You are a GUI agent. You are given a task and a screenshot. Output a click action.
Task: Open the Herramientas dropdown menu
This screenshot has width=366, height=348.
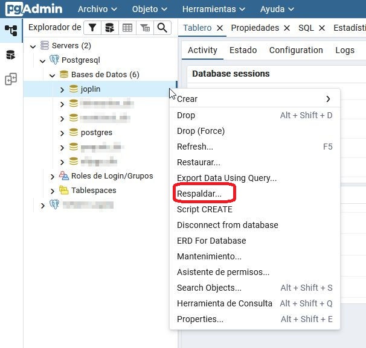pos(214,9)
